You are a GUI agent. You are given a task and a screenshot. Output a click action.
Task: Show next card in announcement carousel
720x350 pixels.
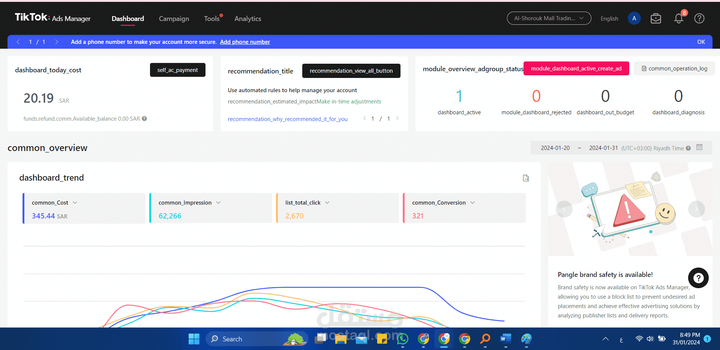pyautogui.click(x=696, y=209)
